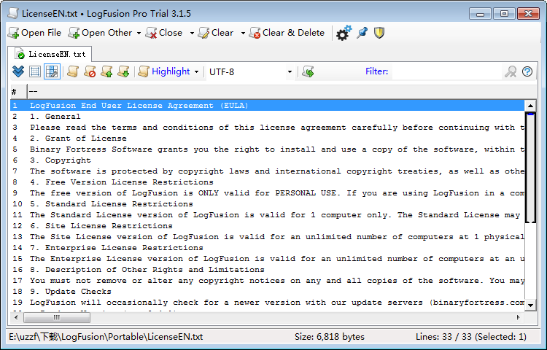Click the LogFusion title bar app icon
Viewport: 547px width, 350px height.
coord(13,13)
